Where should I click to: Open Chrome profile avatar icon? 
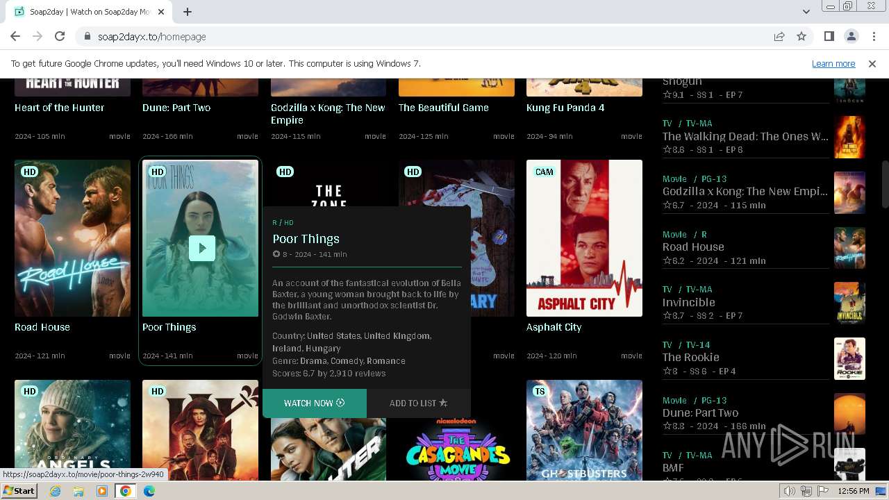point(851,37)
